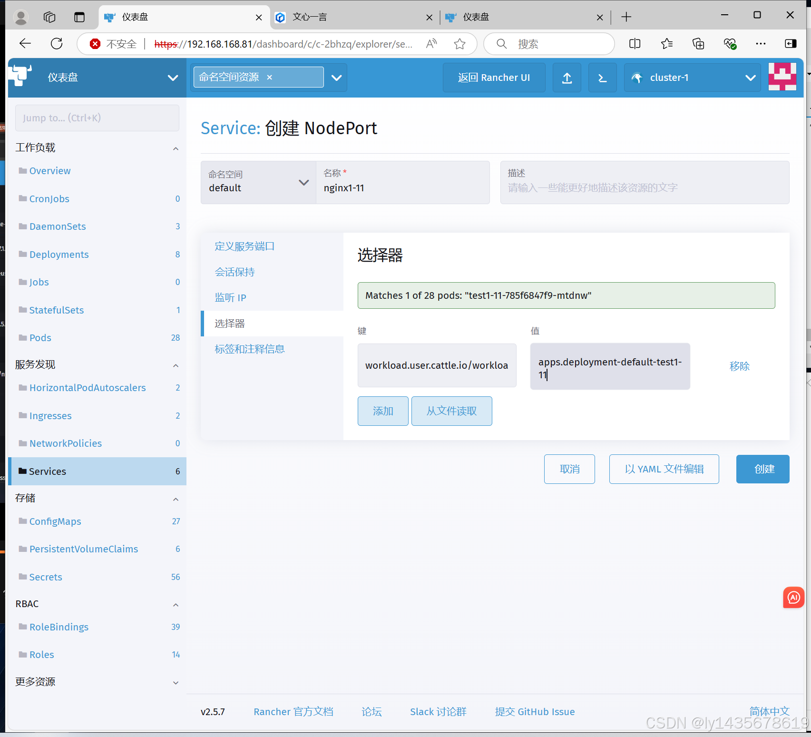Click the red AI assistant floating icon
Image resolution: width=811 pixels, height=737 pixels.
click(793, 598)
